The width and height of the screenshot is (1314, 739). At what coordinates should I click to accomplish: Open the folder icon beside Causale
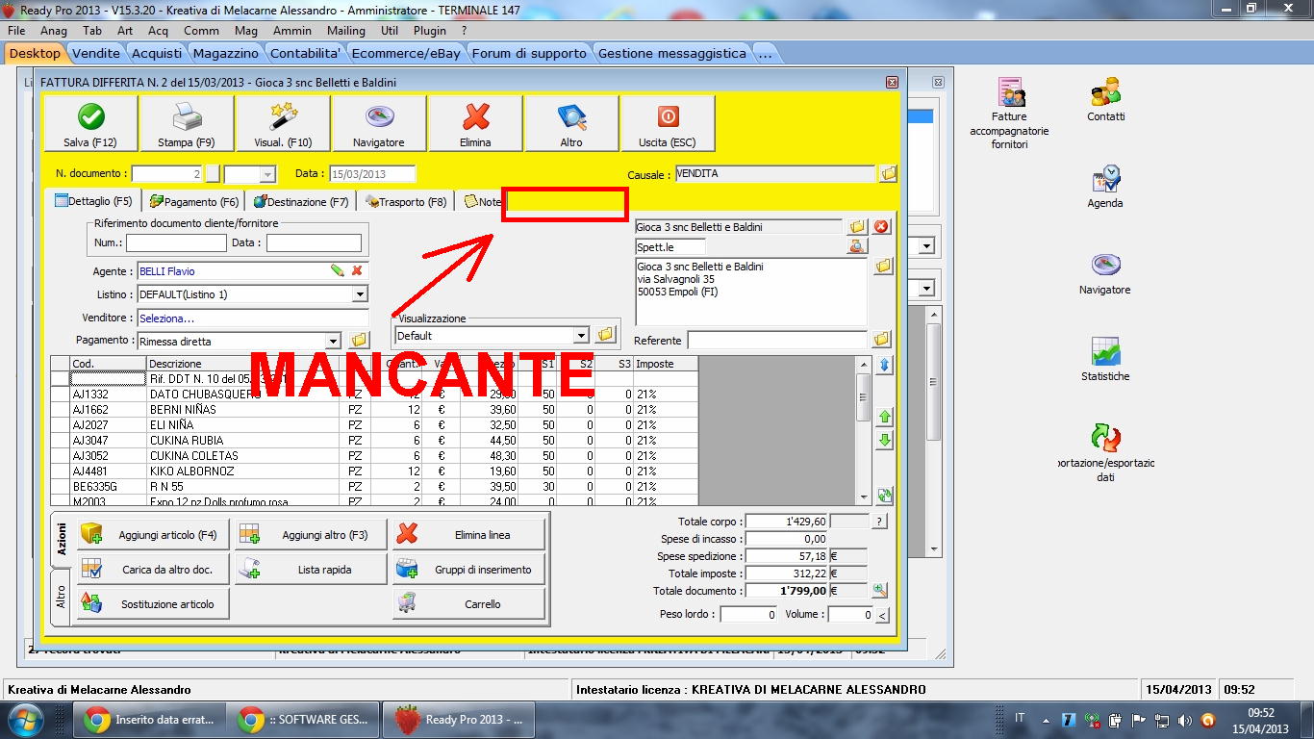click(x=888, y=174)
